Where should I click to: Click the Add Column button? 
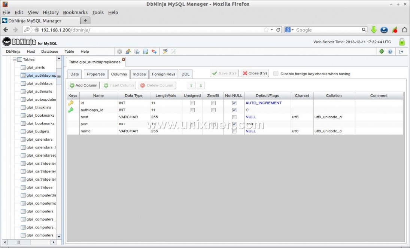[83, 85]
